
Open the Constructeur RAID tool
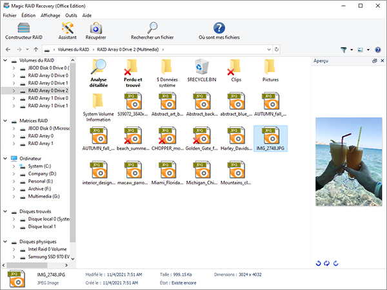(x=24, y=31)
